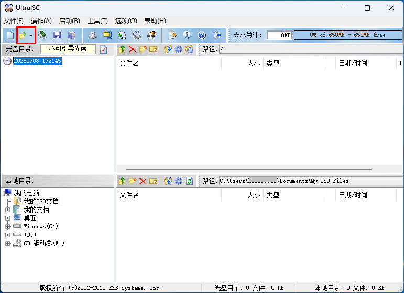
Task: Open the 启动(B) menu
Action: (69, 20)
